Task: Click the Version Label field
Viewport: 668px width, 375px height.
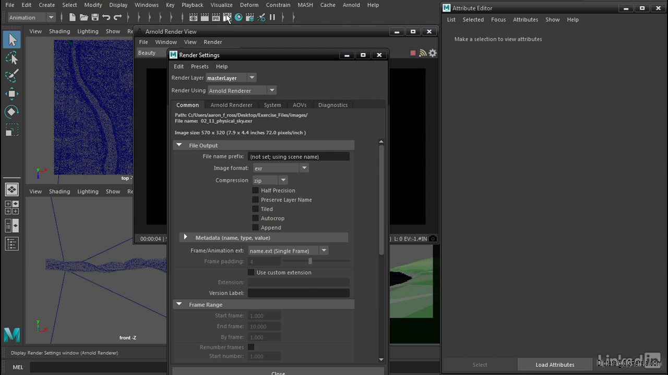Action: tap(299, 293)
